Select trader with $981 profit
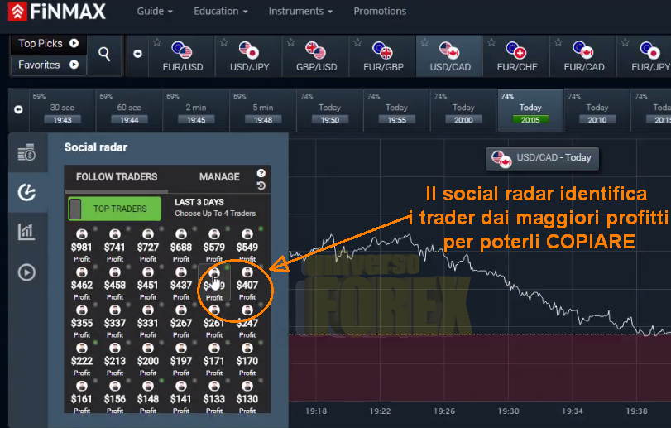 (x=82, y=246)
